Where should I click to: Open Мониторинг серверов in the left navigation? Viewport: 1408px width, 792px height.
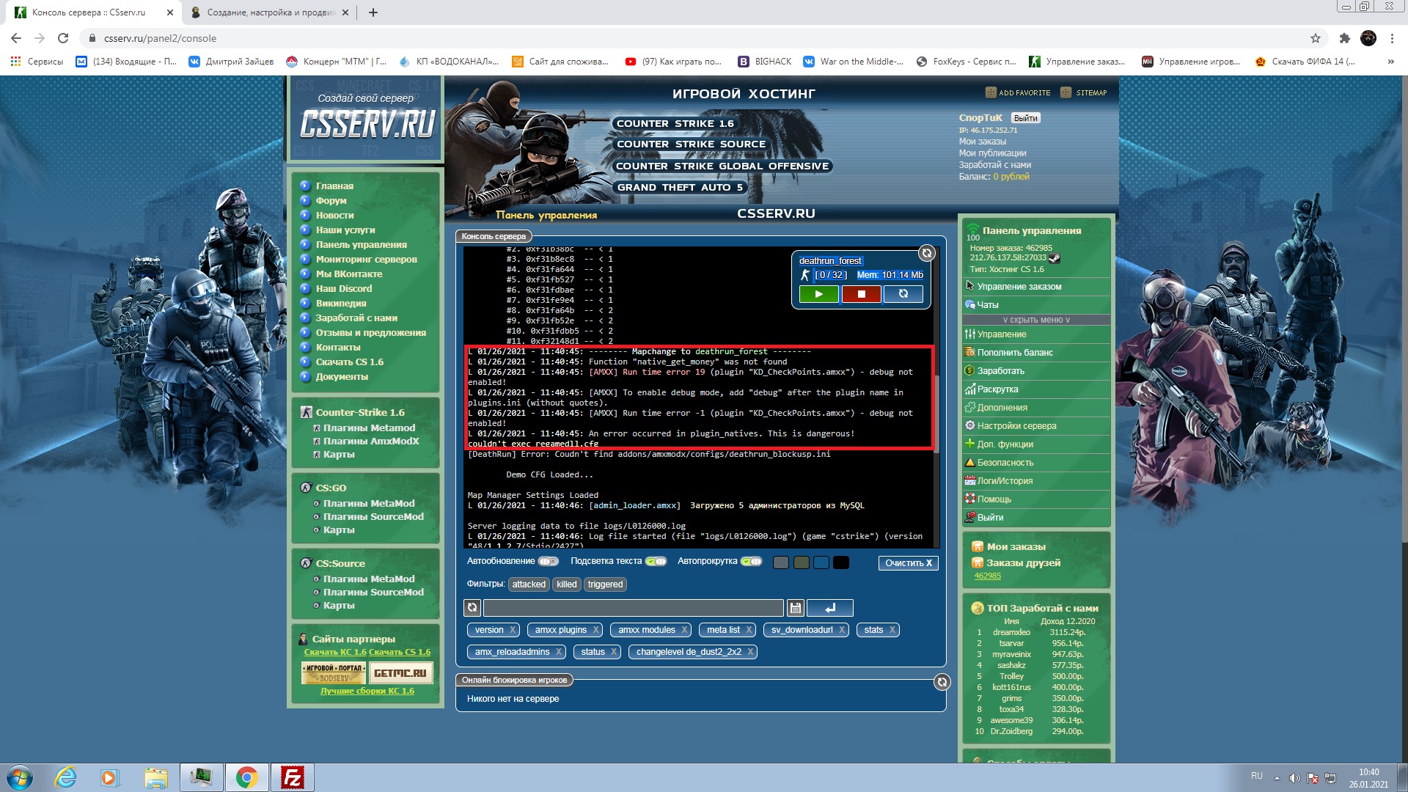click(x=367, y=260)
